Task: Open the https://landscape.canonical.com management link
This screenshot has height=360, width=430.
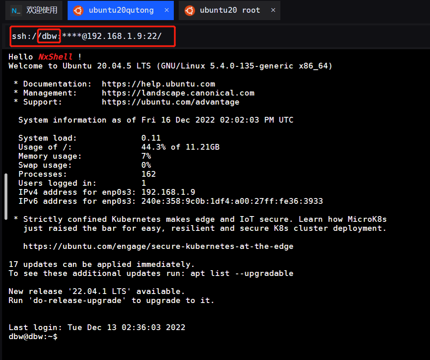Action: click(x=178, y=93)
